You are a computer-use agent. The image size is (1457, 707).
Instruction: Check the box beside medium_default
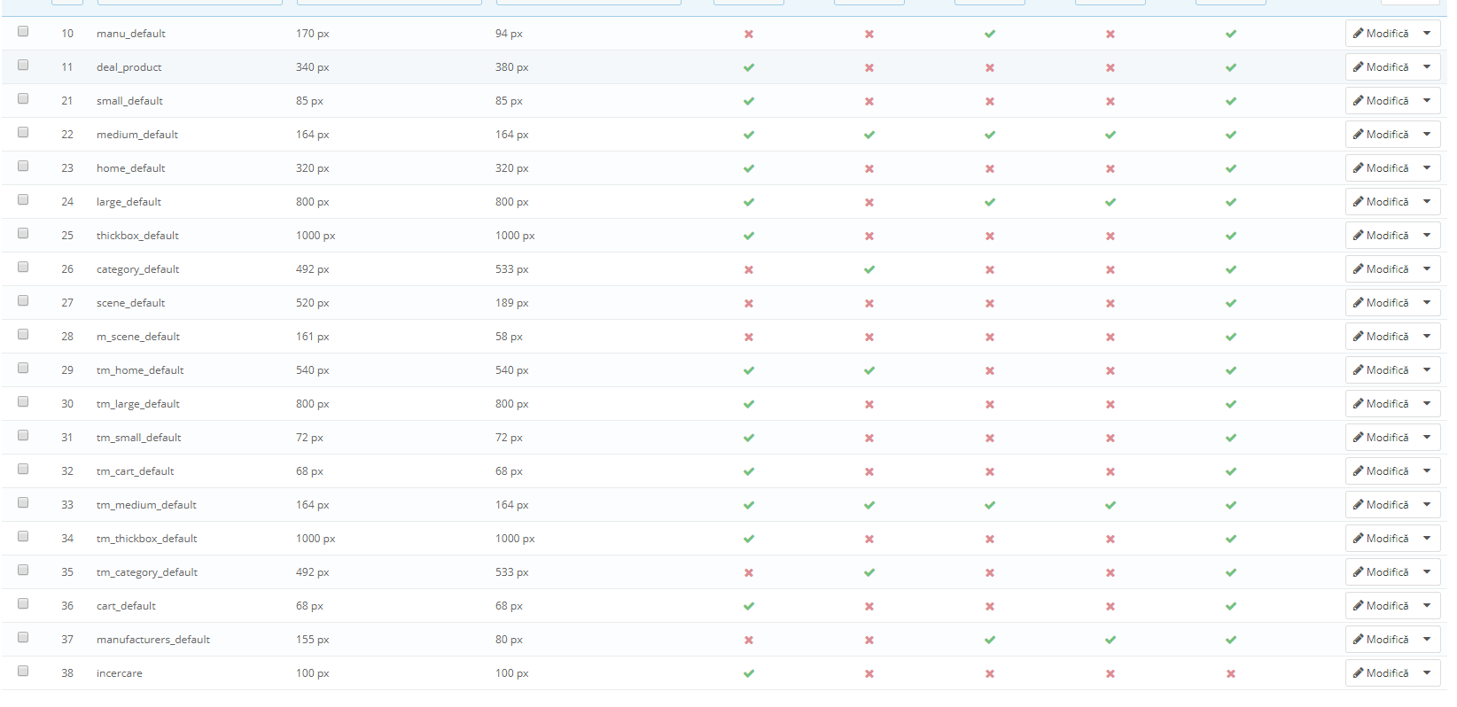tap(23, 132)
